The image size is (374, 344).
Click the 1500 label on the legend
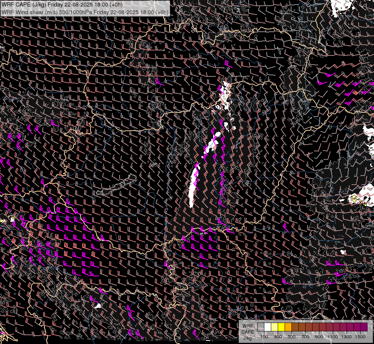[360, 337]
